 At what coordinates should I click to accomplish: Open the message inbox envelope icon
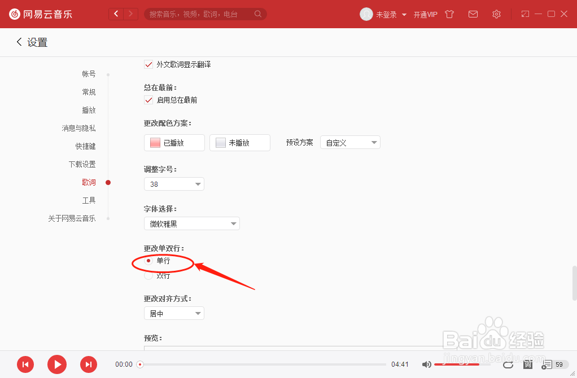[x=473, y=14]
